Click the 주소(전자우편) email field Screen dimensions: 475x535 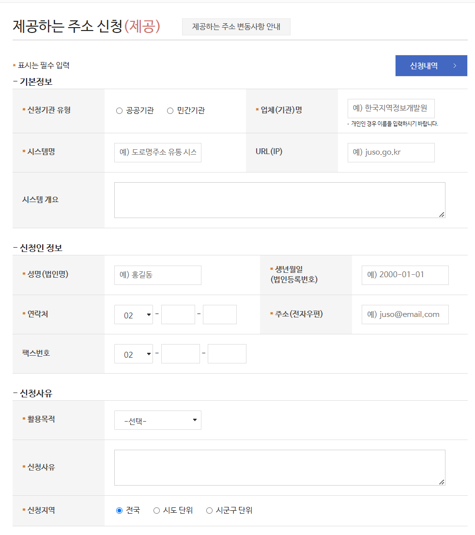405,314
